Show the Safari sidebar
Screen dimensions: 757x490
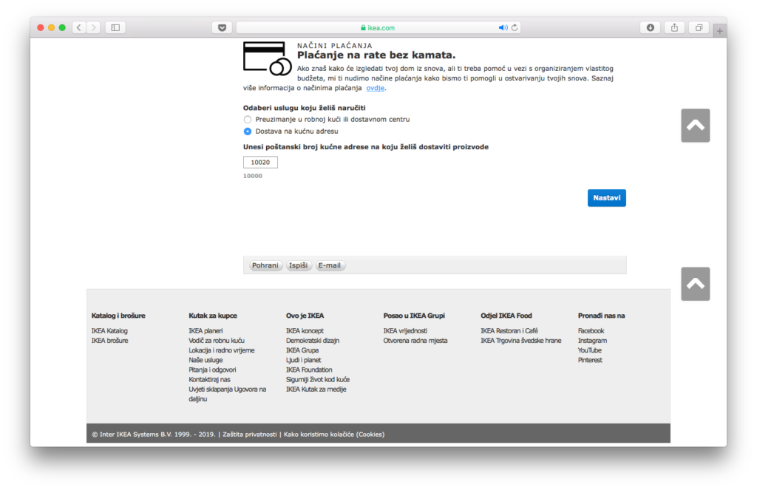115,28
